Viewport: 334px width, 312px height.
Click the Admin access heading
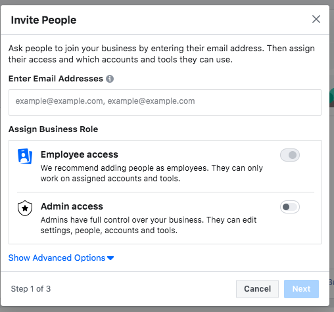click(72, 206)
